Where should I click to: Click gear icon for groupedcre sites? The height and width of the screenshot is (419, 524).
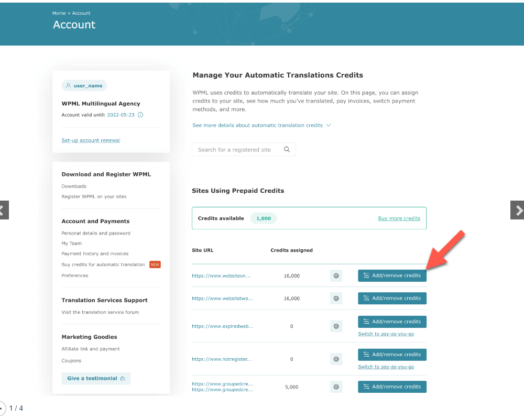click(336, 387)
